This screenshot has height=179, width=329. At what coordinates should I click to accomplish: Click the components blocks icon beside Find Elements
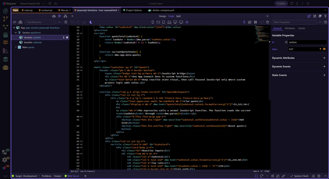[20, 22]
